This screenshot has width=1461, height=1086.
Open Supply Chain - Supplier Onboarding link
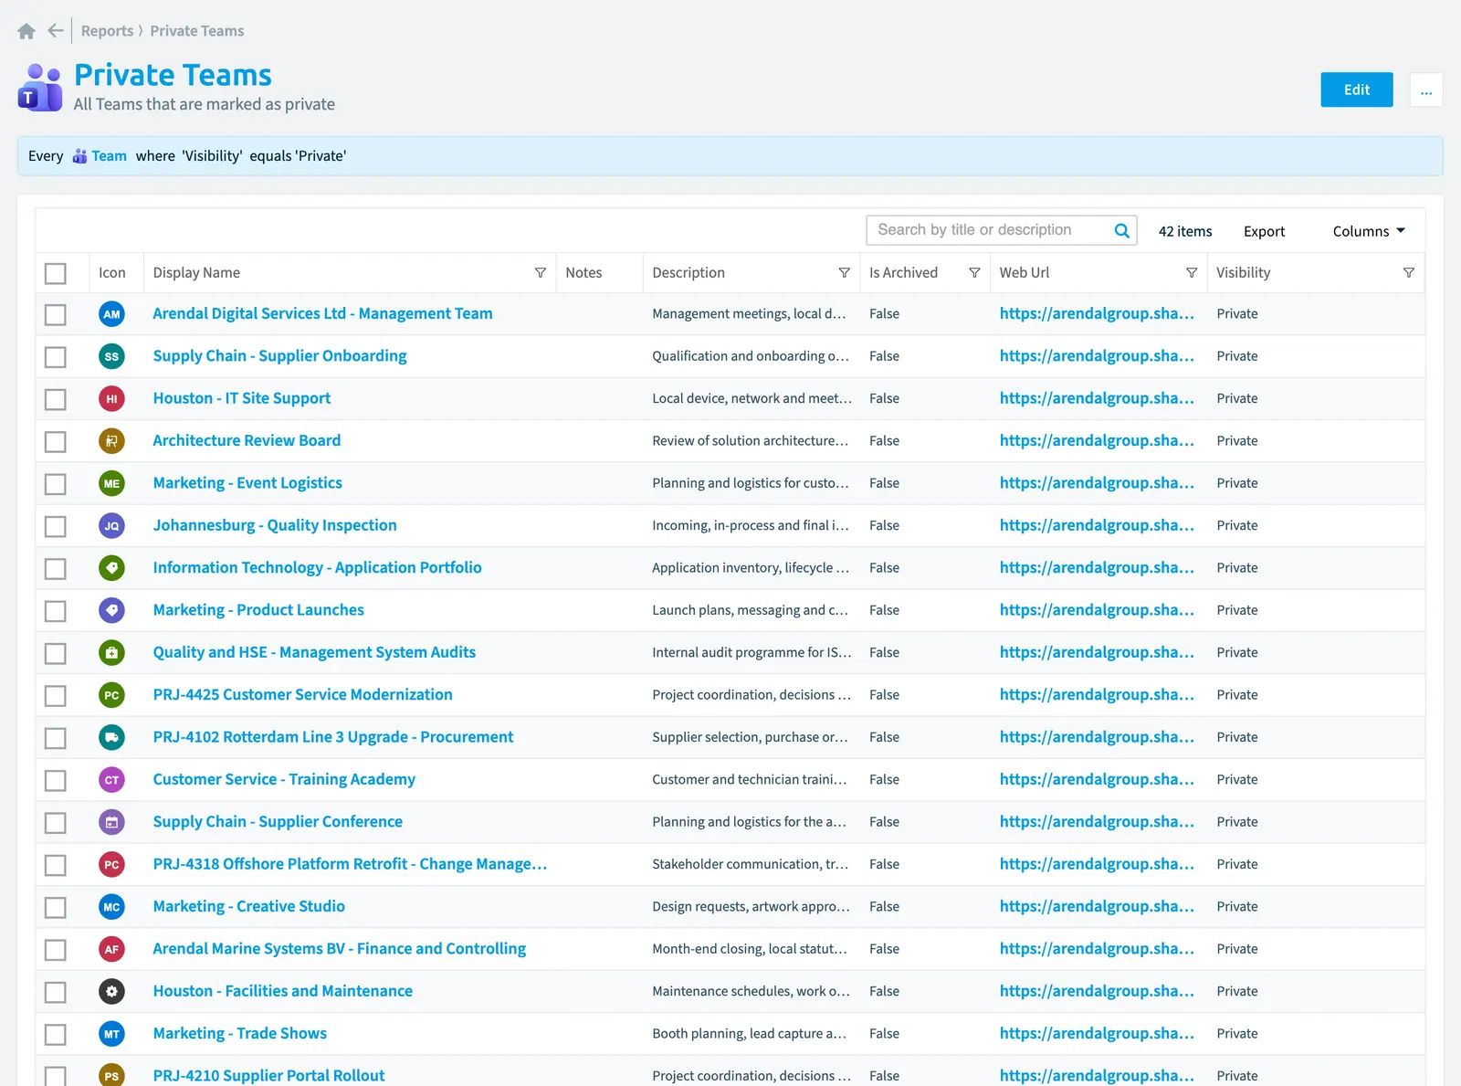279,356
